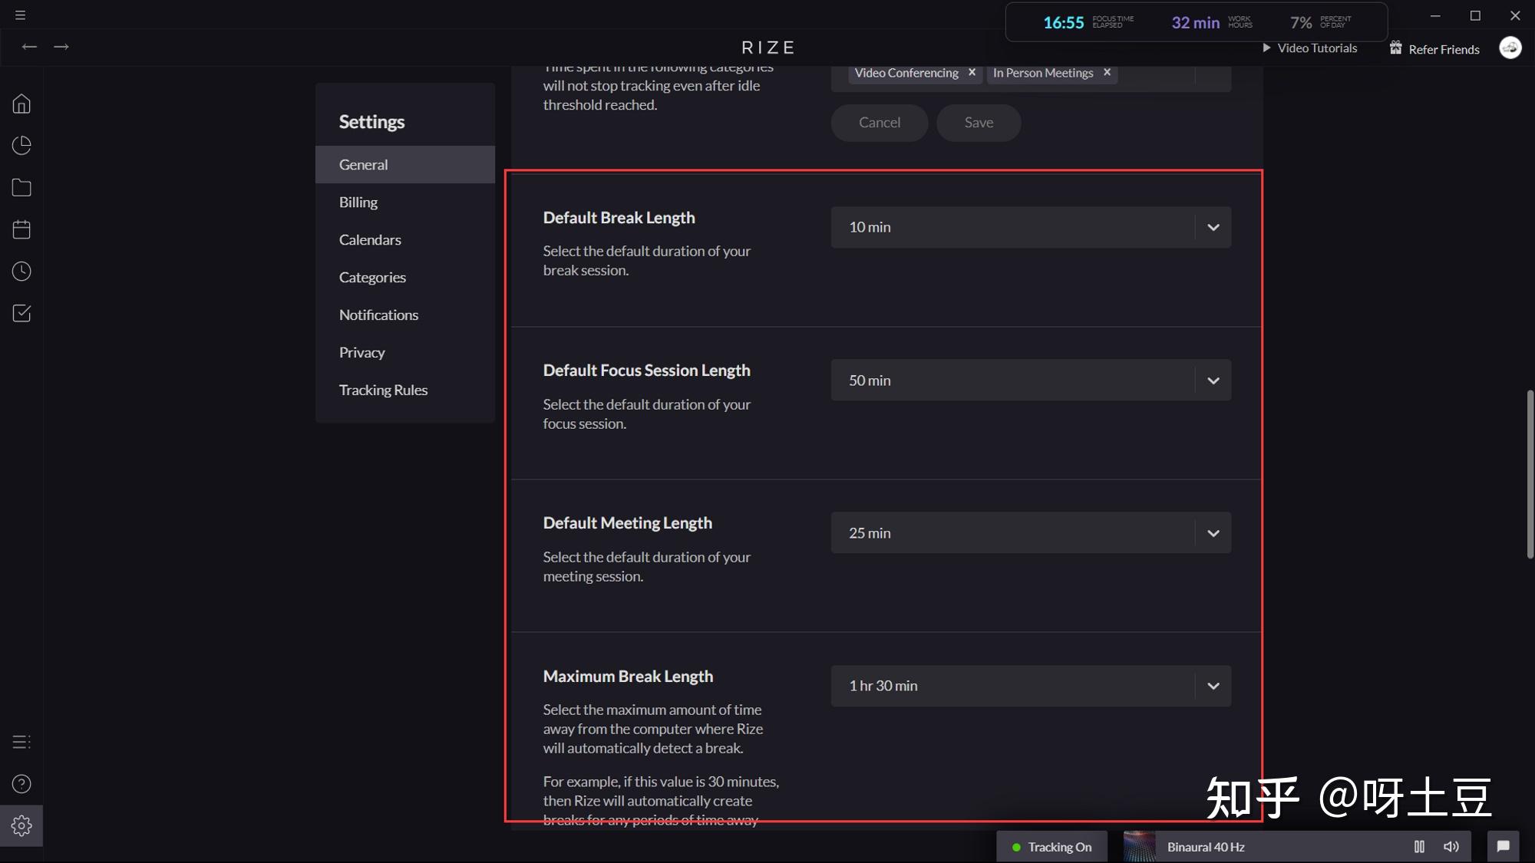Open the clock history sidebar icon
Screen dimensions: 1535x863
click(21, 272)
